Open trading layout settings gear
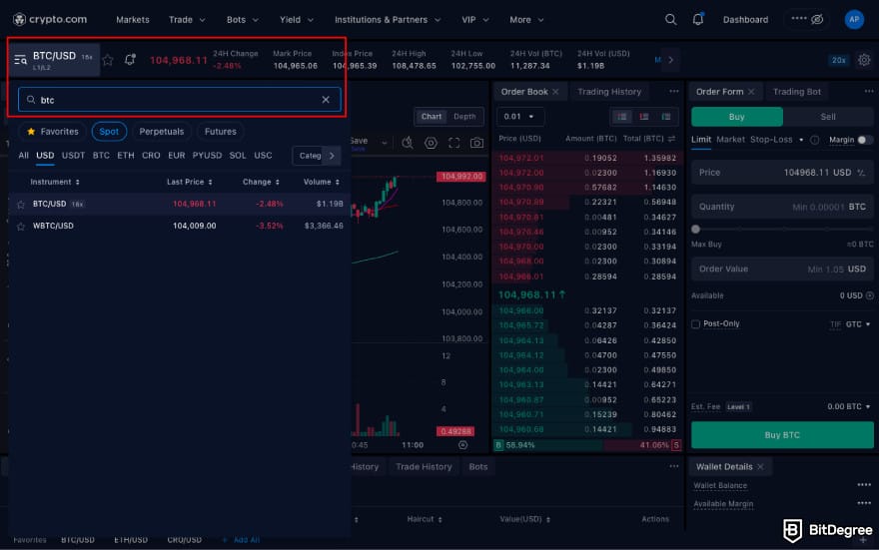Image resolution: width=879 pixels, height=550 pixels. (864, 60)
